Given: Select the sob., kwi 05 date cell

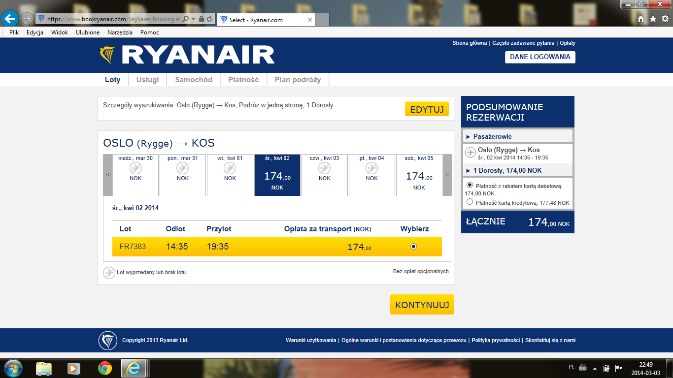Looking at the screenshot, I should [419, 175].
